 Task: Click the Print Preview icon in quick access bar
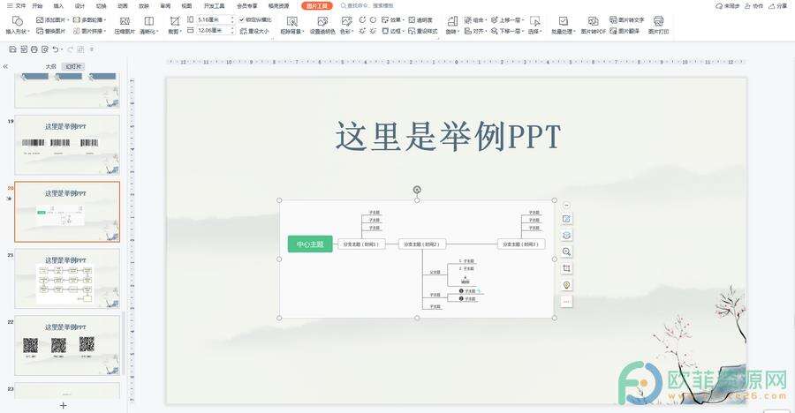(x=45, y=49)
